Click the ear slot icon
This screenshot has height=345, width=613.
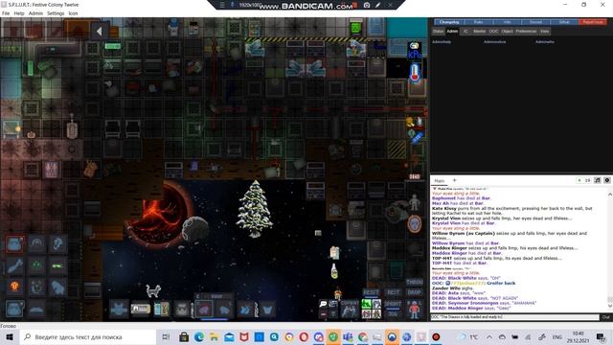[x=57, y=244]
